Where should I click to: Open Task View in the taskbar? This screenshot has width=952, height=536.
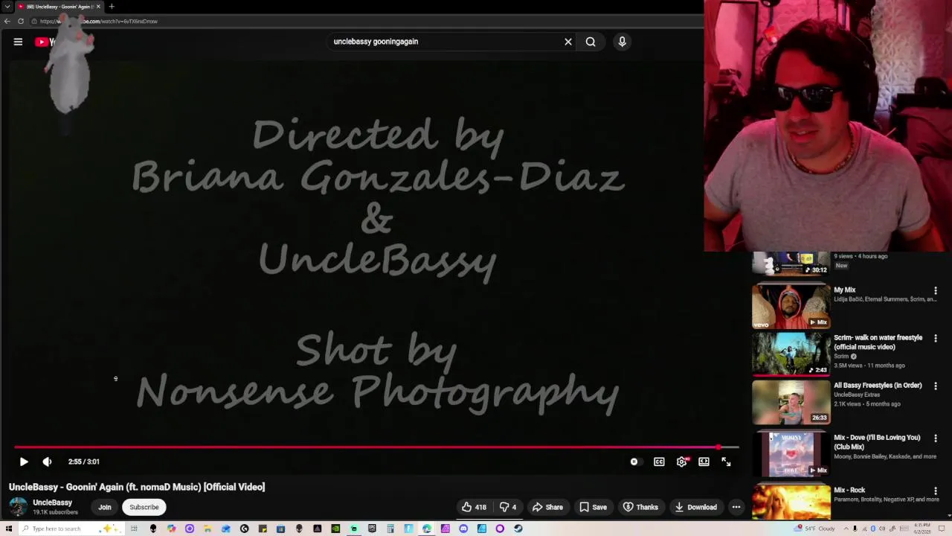click(x=134, y=529)
